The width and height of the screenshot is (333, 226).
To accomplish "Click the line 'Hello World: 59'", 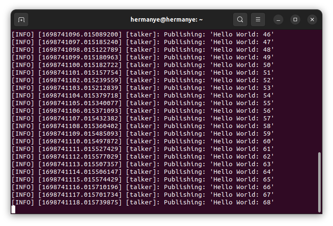I will (143, 134).
